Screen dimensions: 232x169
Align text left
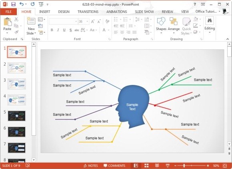coord(116,32)
